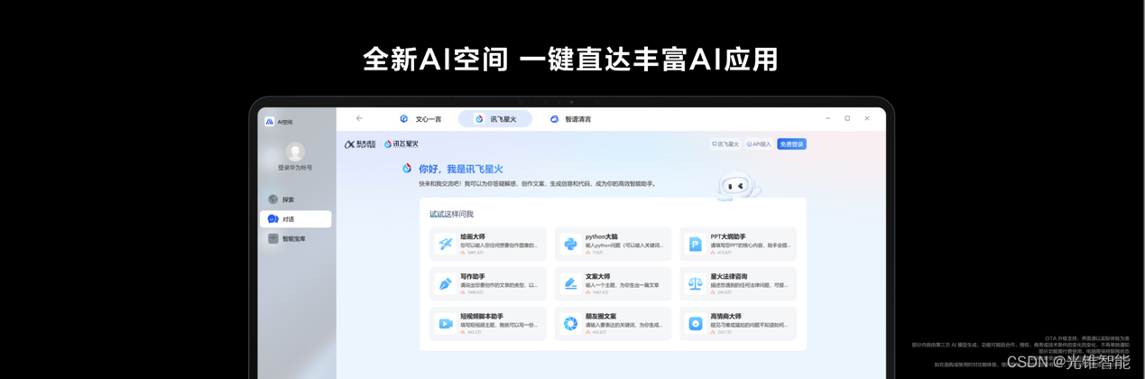Open the API接入 button
Screen dimensions: 1145x379
tap(759, 144)
